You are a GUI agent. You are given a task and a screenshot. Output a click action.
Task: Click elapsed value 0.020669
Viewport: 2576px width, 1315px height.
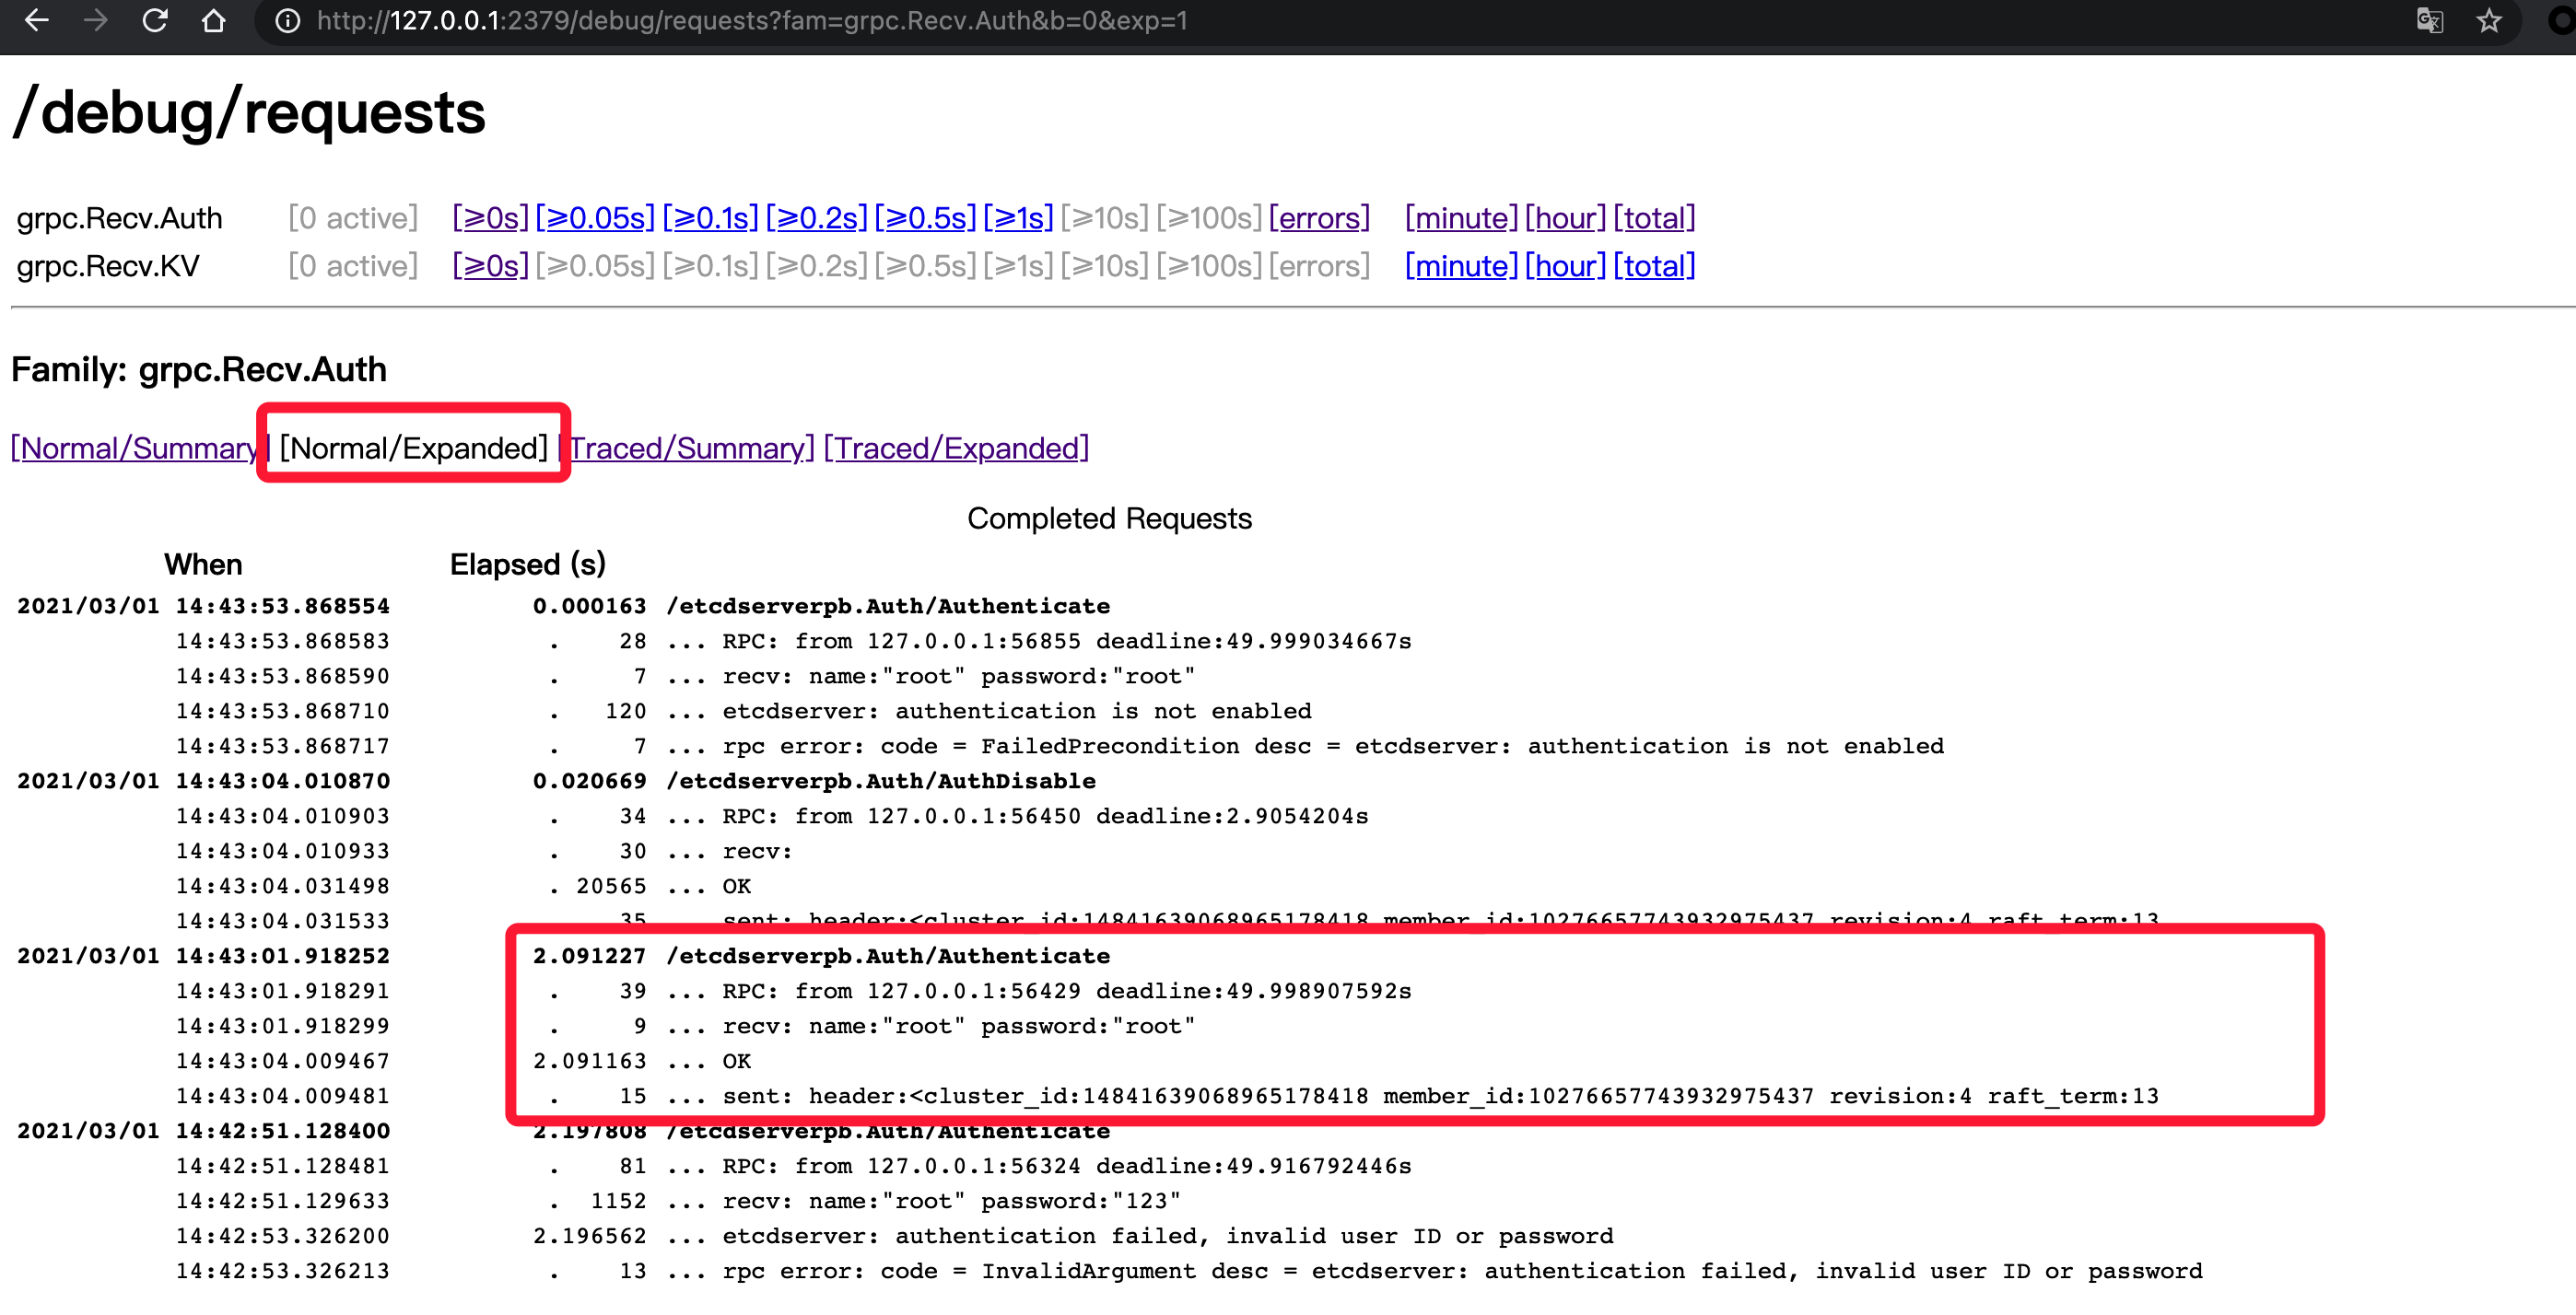tap(589, 782)
